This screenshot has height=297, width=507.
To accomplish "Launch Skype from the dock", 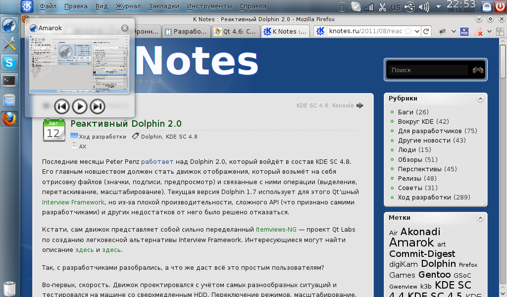I will (9, 62).
